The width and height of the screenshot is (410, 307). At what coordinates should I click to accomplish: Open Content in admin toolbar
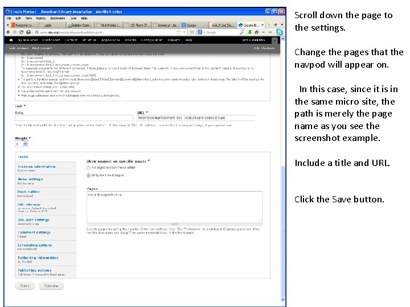coord(71,40)
